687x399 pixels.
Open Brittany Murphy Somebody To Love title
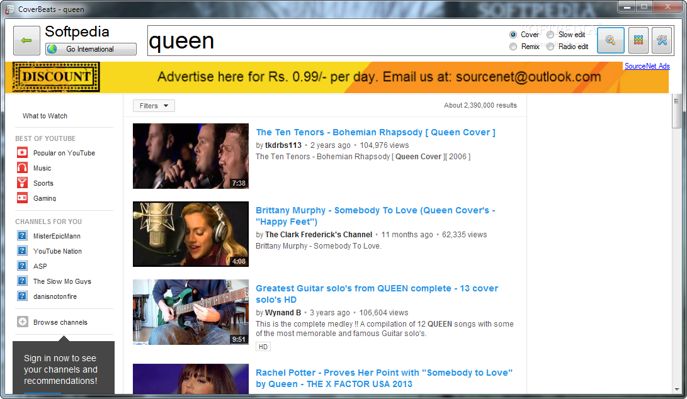click(375, 216)
